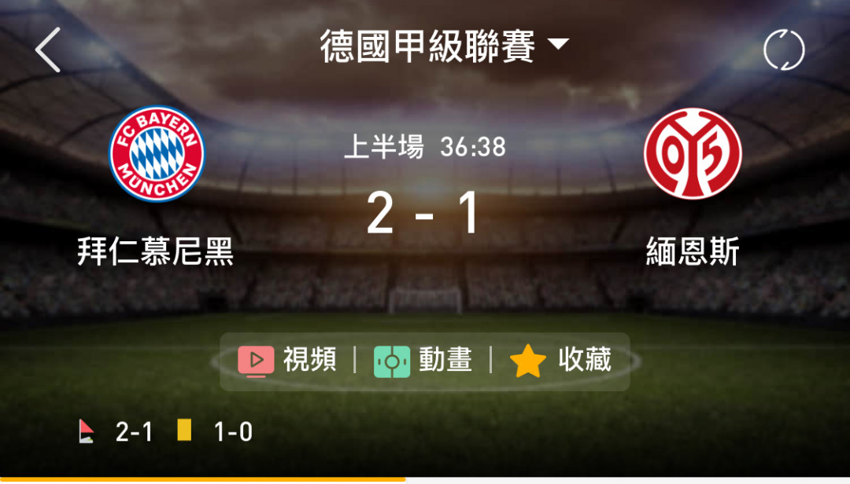The width and height of the screenshot is (850, 484).
Task: Expand the 德國甲級聯賽 league dropdown arrow
Action: pos(558,43)
